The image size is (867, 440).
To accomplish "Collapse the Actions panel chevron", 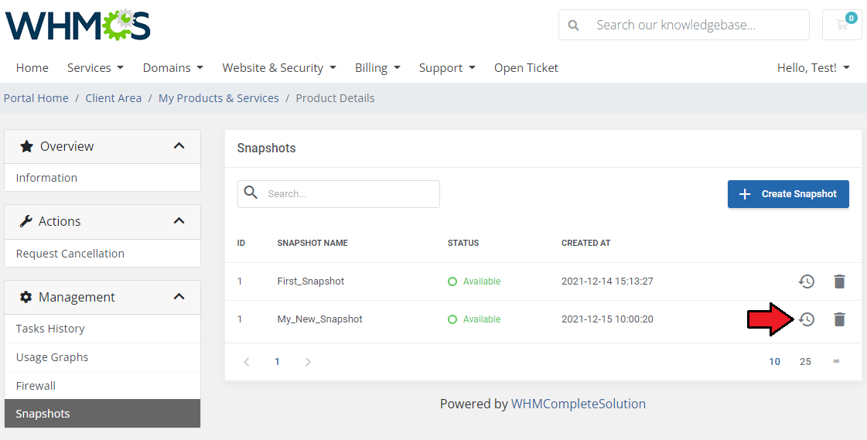I will (x=179, y=220).
